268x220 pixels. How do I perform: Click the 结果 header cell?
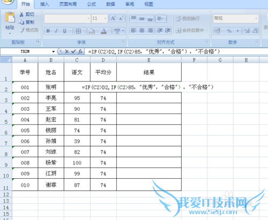[x=149, y=72]
